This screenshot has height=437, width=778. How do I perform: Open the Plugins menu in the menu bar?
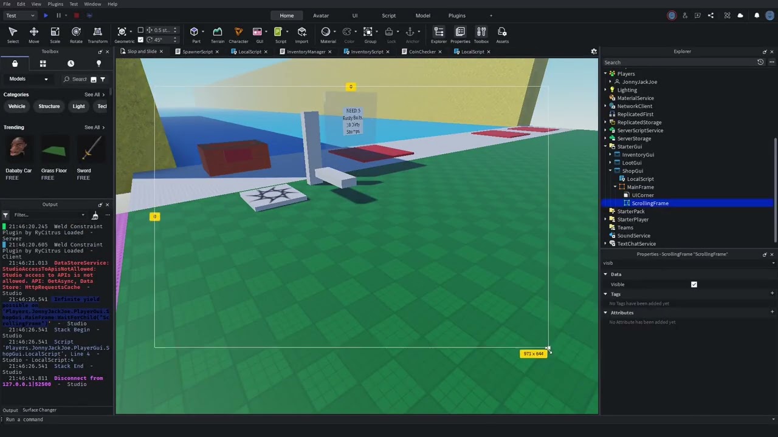(55, 4)
